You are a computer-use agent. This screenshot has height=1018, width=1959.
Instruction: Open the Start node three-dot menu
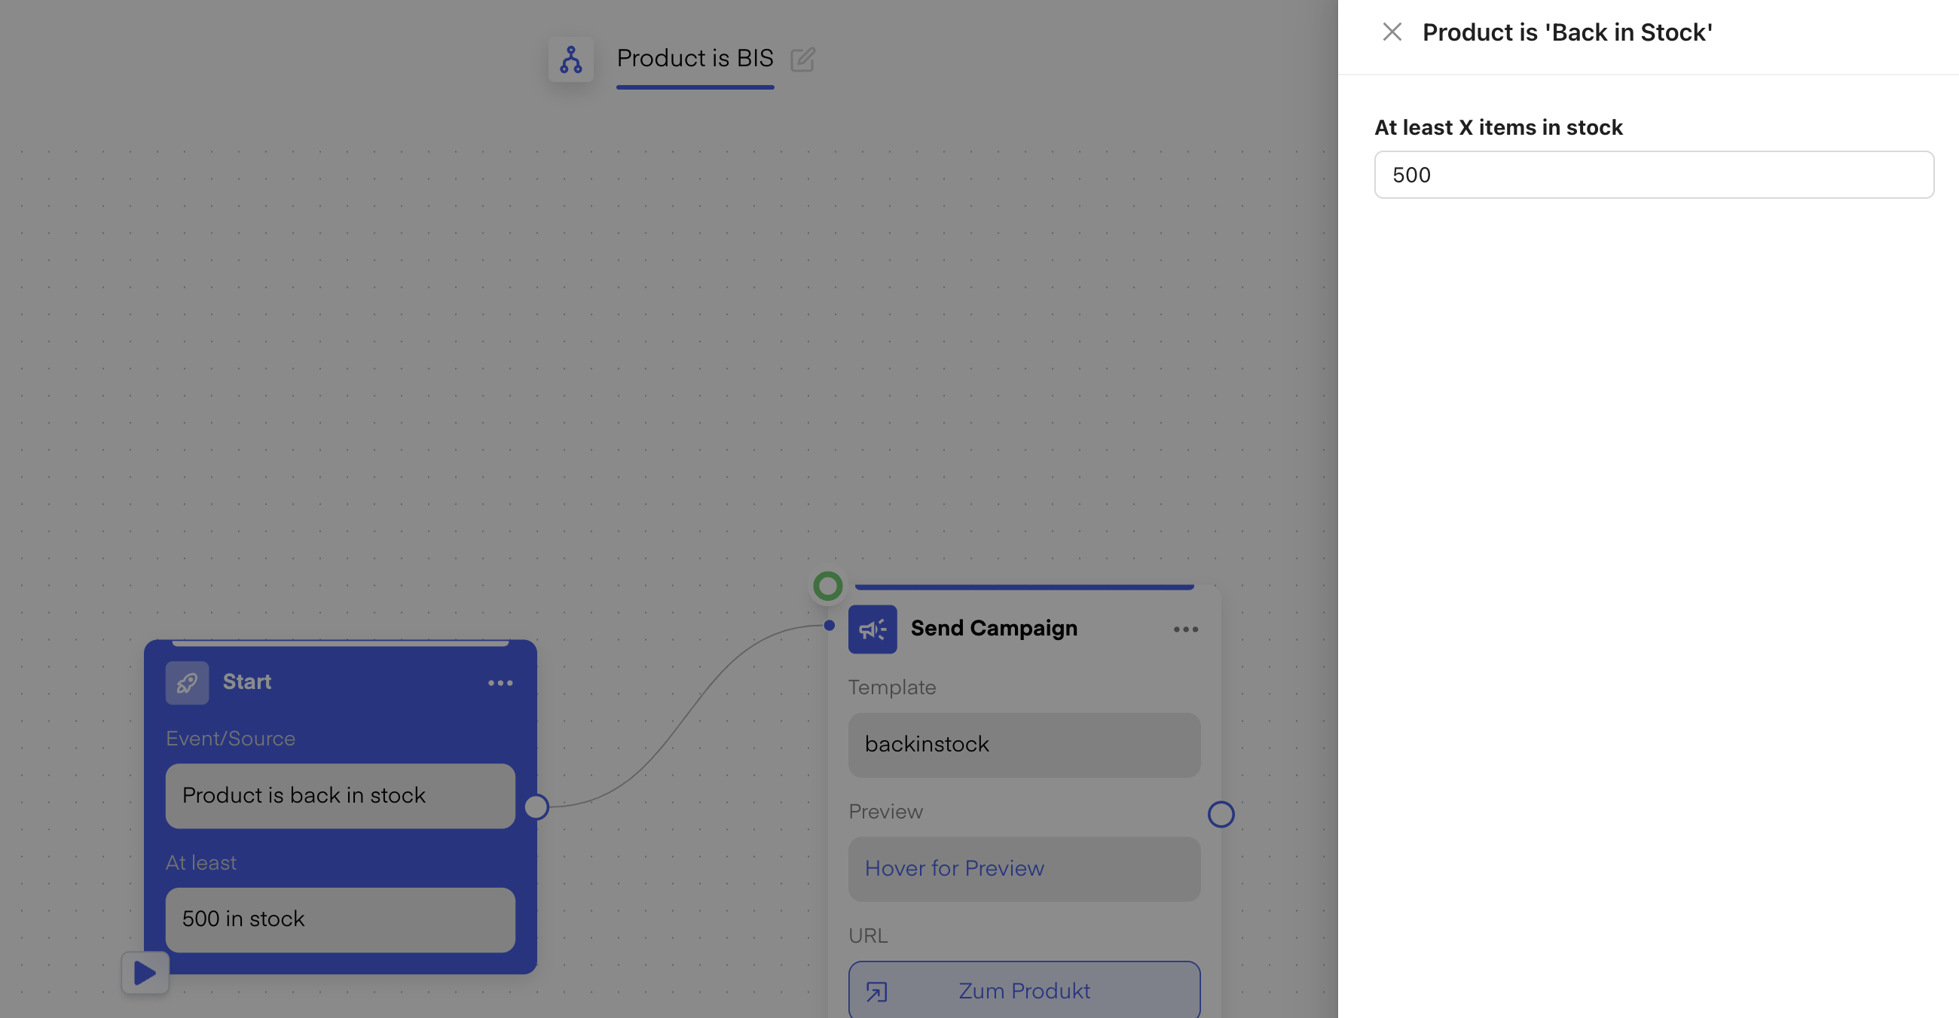click(500, 683)
